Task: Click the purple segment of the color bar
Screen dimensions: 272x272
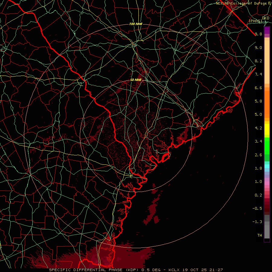Action: coord(267,31)
